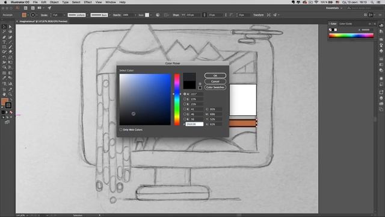Click the Fill color box in toolbox

click(x=5, y=102)
